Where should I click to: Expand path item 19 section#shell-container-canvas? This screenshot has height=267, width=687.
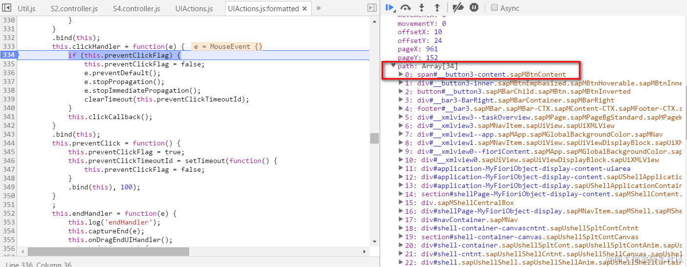click(x=401, y=237)
